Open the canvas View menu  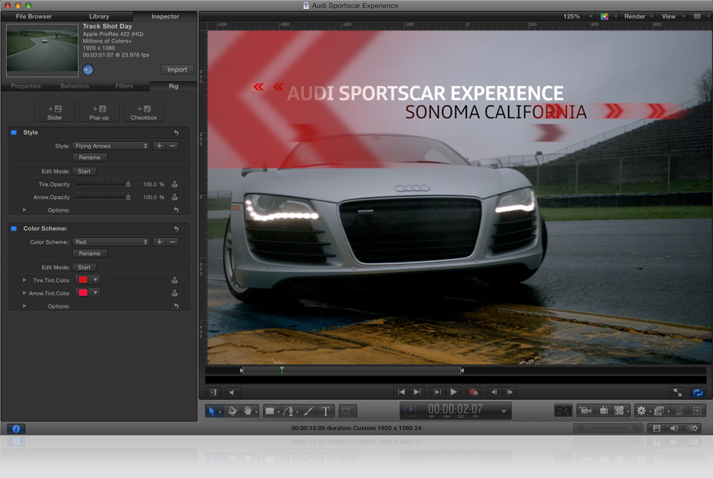671,16
